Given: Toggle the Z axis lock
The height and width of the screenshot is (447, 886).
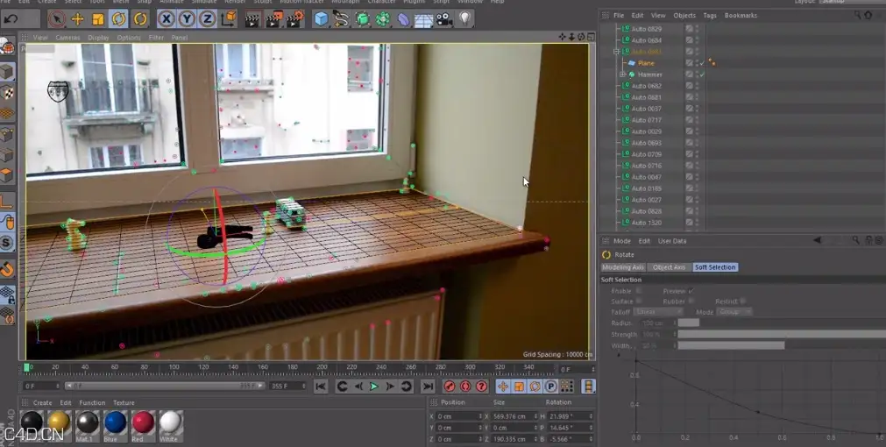Looking at the screenshot, I should pyautogui.click(x=208, y=19).
